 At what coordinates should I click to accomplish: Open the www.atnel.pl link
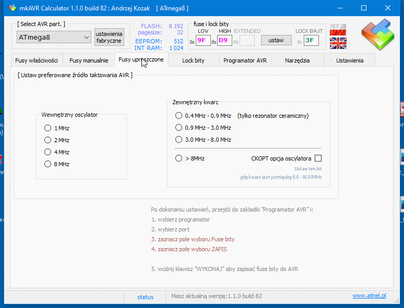click(x=369, y=296)
